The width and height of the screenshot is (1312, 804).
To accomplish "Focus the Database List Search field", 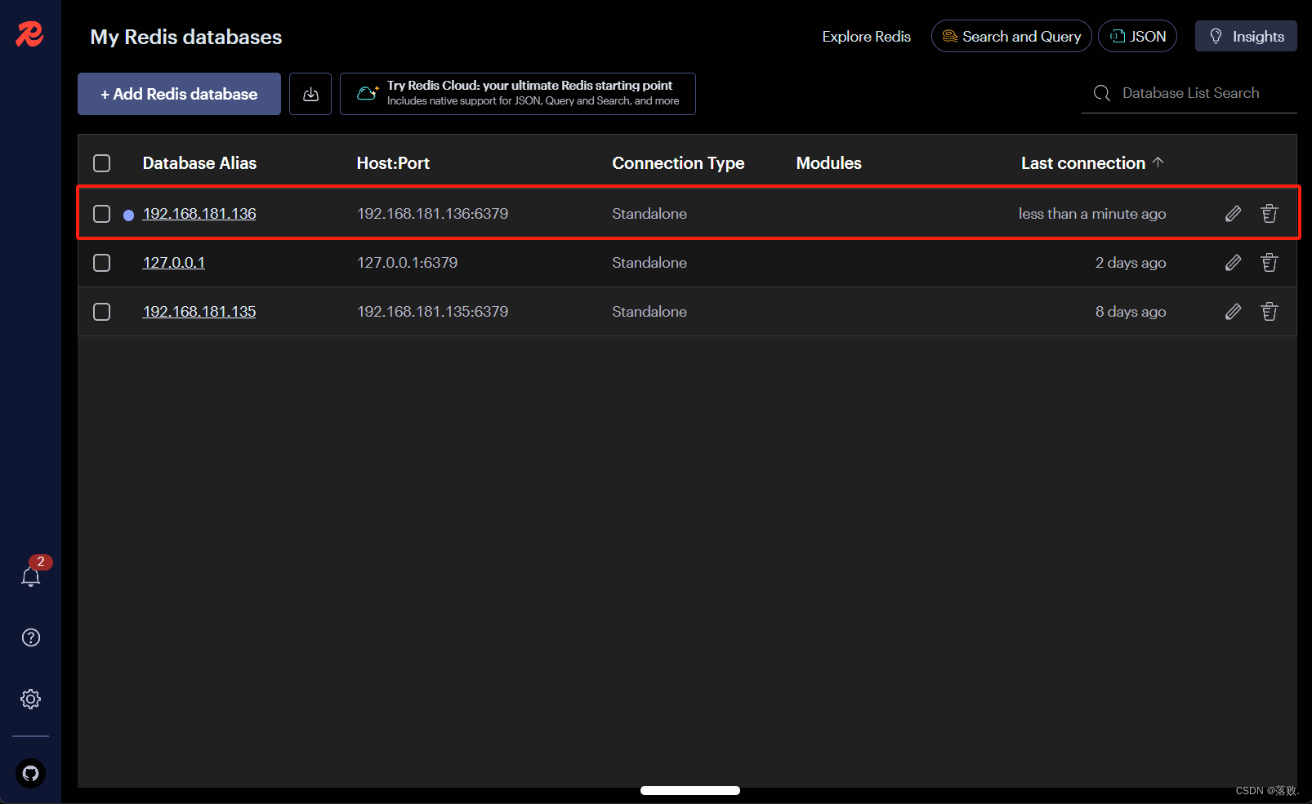I will coord(1189,93).
